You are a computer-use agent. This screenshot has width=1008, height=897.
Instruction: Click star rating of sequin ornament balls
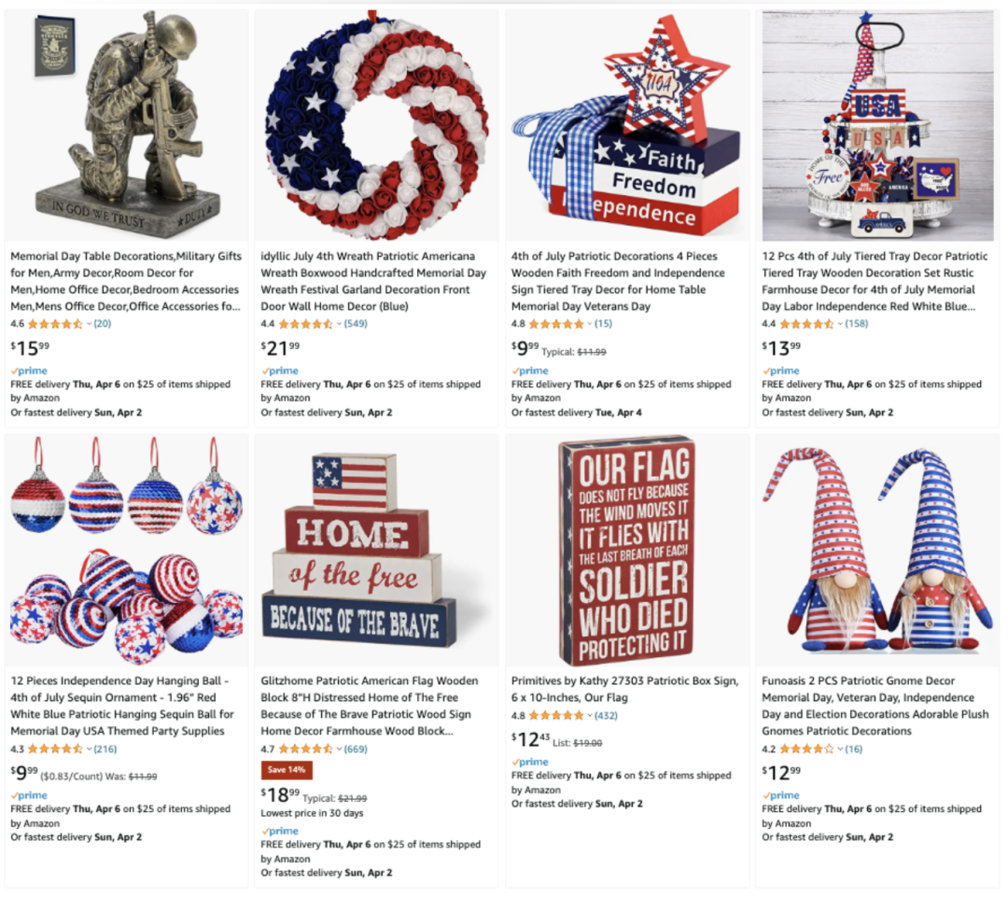click(x=55, y=750)
